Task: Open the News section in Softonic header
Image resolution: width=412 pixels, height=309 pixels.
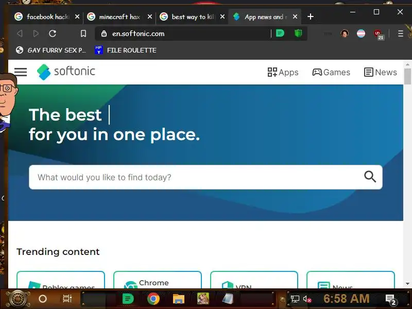Action: (380, 72)
